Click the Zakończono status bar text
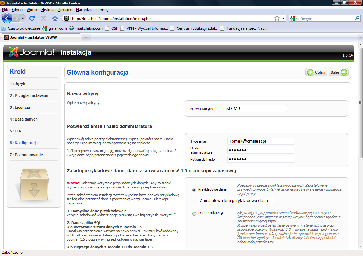The width and height of the screenshot is (363, 256). (x=12, y=252)
